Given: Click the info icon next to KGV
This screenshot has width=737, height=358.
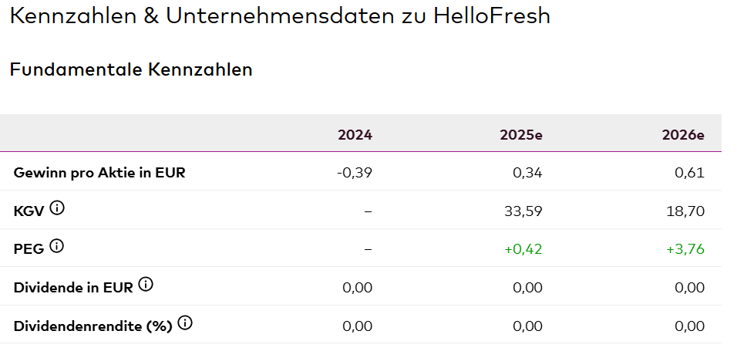Looking at the screenshot, I should (57, 208).
